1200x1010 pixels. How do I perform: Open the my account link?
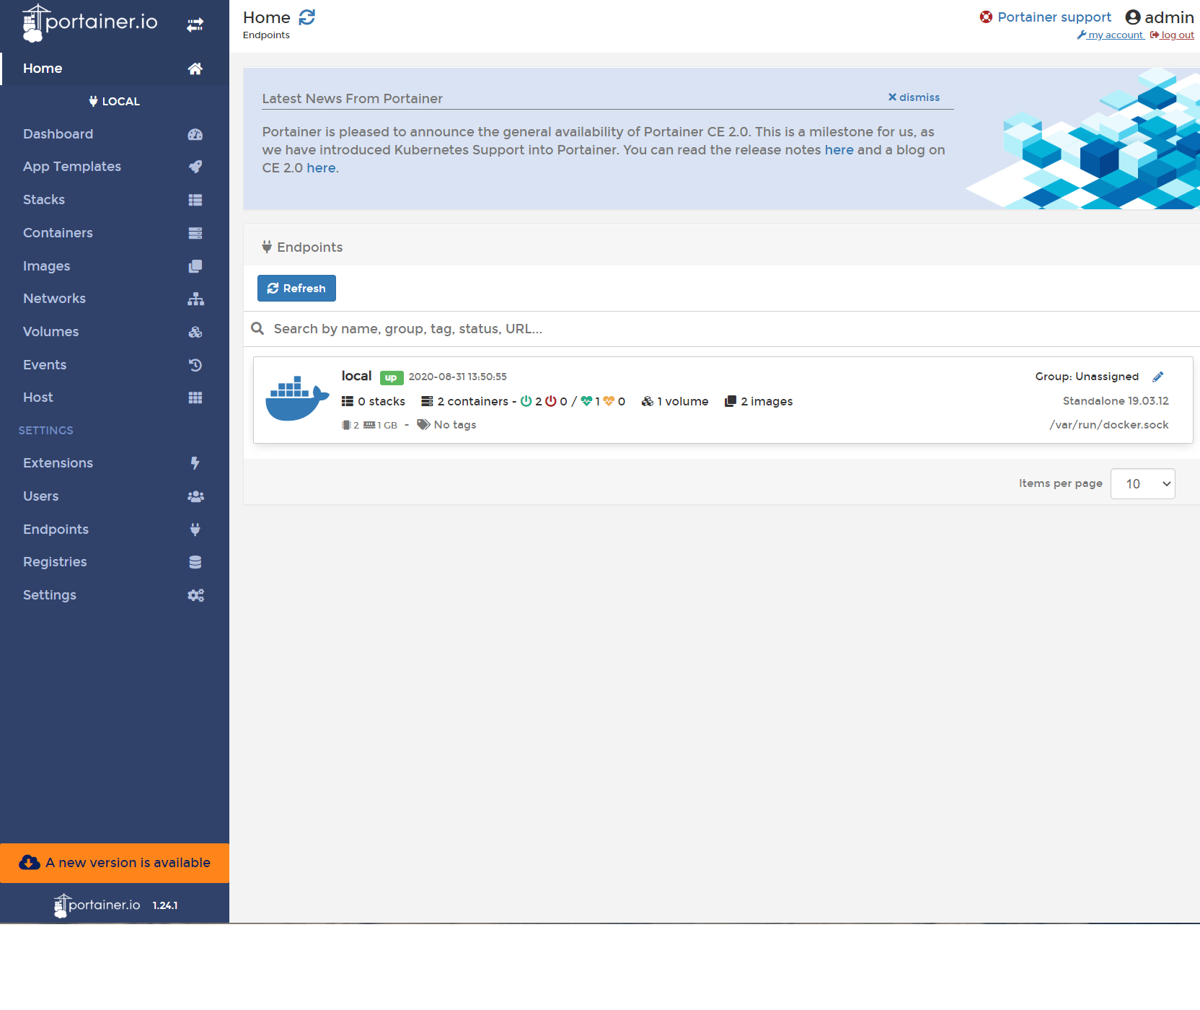tap(1111, 35)
